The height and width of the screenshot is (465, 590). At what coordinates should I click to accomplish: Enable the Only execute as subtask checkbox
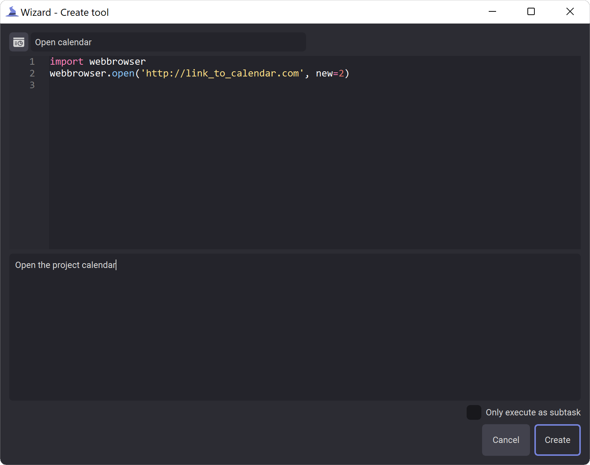click(474, 412)
